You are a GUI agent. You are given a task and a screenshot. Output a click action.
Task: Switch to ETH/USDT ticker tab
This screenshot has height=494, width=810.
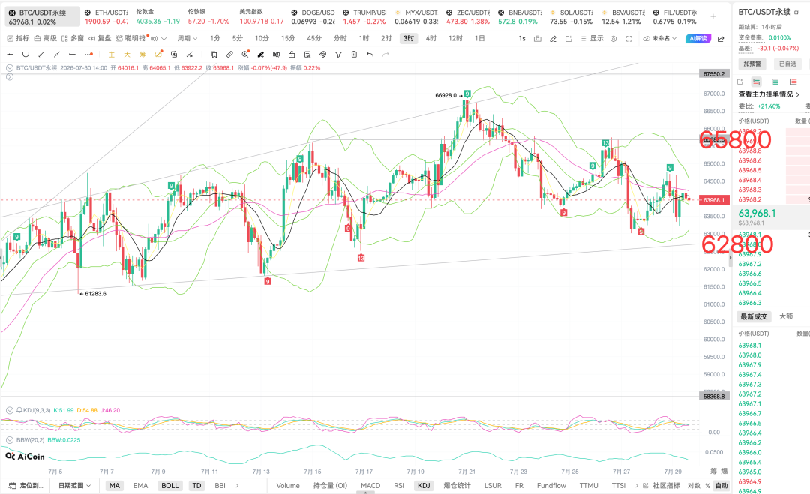pyautogui.click(x=106, y=17)
